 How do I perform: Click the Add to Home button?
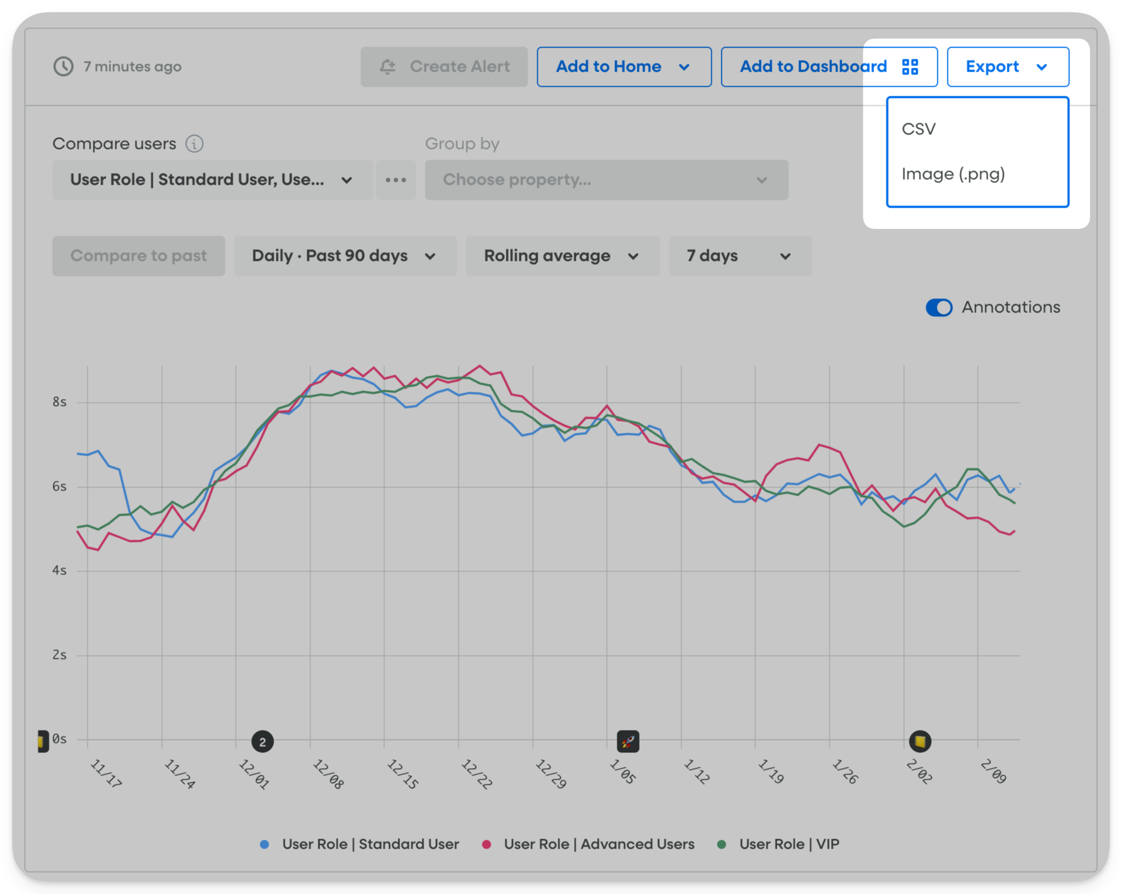point(623,67)
